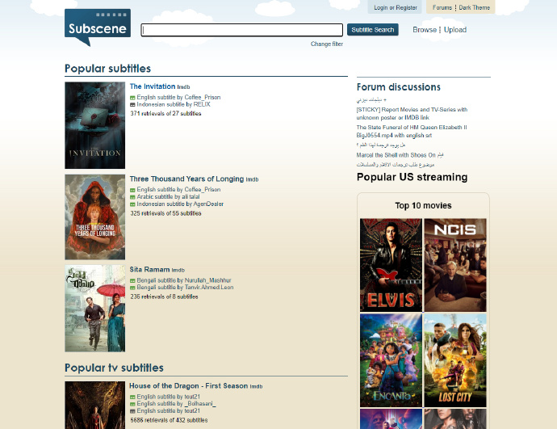The height and width of the screenshot is (429, 557).
Task: Open House of the Dragon poster thumbnail
Action: point(94,406)
